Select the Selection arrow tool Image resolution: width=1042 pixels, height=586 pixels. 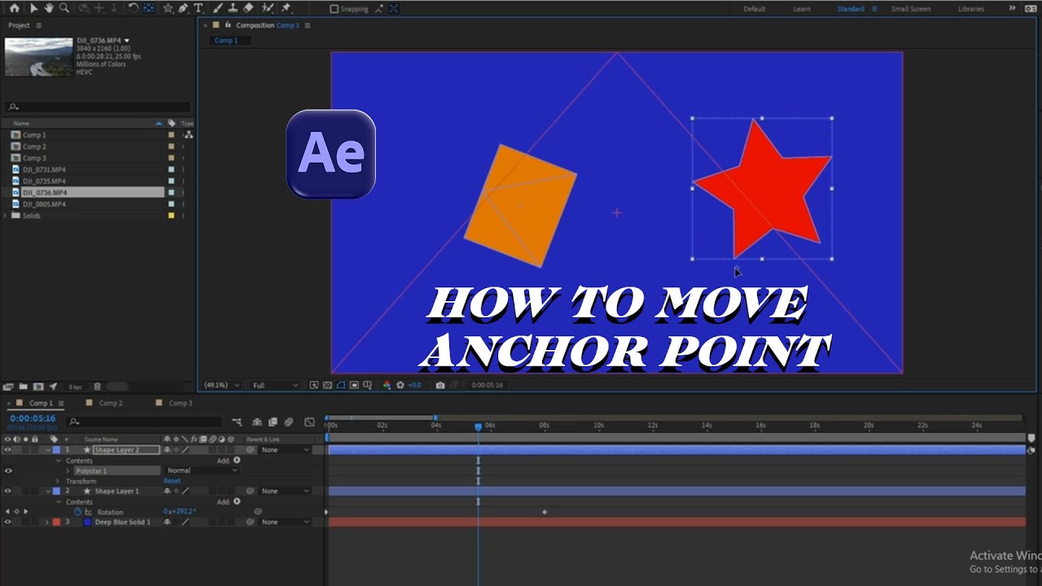pyautogui.click(x=33, y=8)
